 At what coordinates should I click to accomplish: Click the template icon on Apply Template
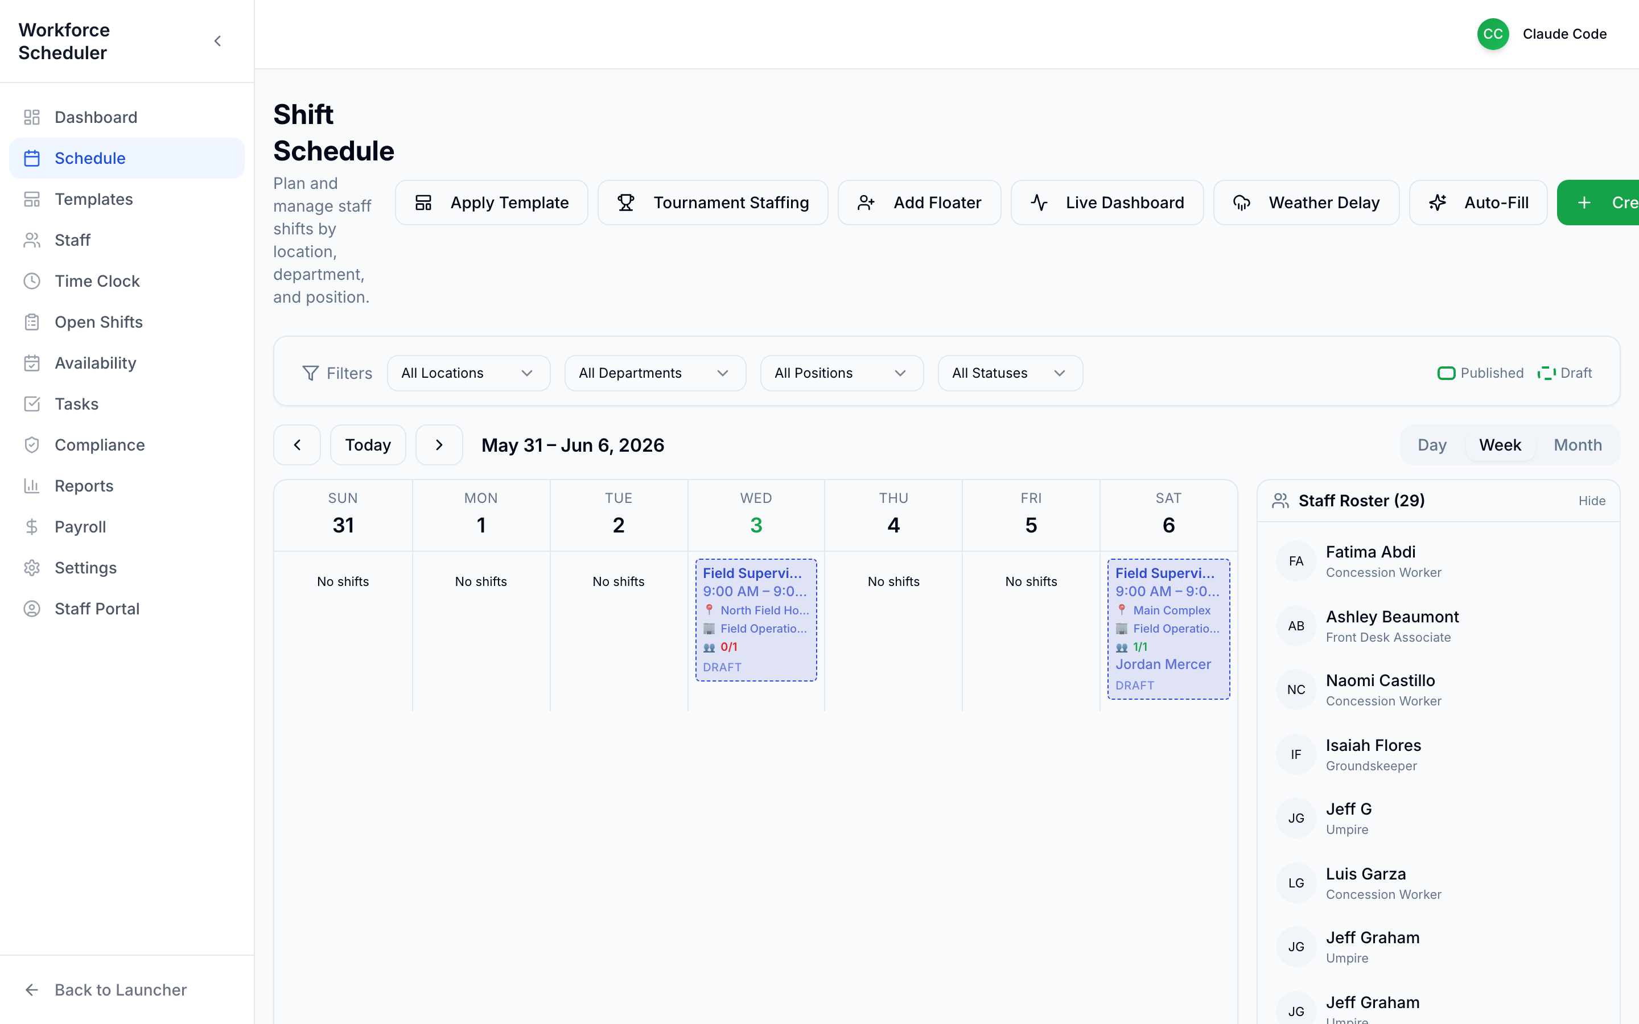pos(423,203)
